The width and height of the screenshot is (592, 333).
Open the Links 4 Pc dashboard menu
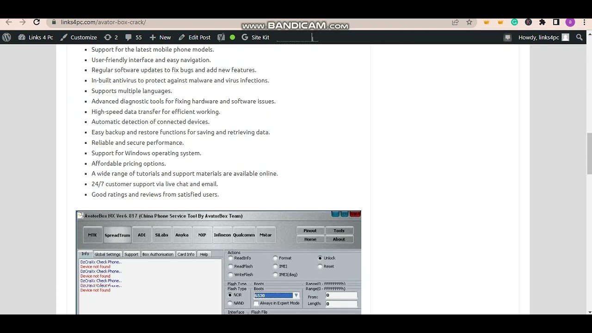[36, 37]
